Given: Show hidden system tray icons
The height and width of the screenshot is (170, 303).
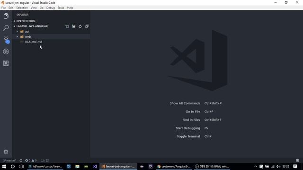Looking at the screenshot, I should [256, 167].
